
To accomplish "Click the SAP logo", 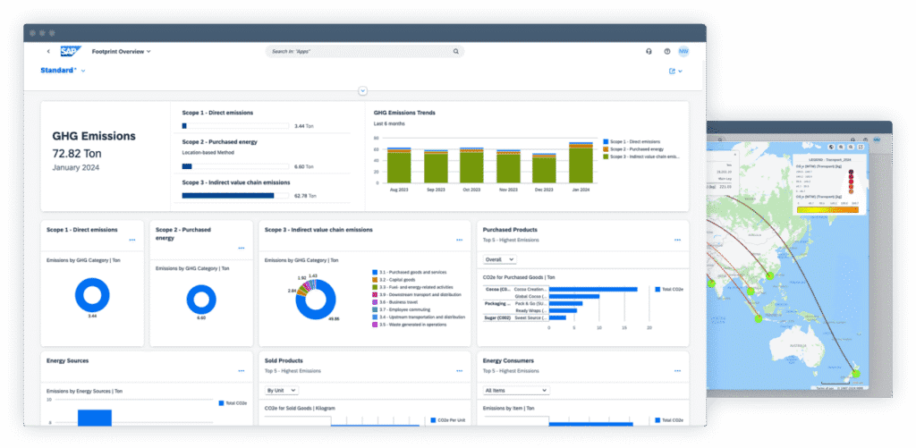I will 70,52.
